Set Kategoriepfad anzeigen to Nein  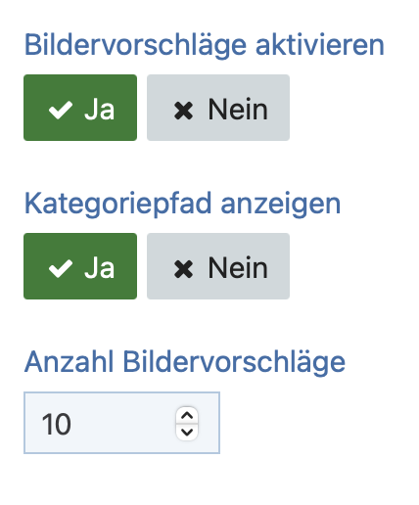[218, 266]
